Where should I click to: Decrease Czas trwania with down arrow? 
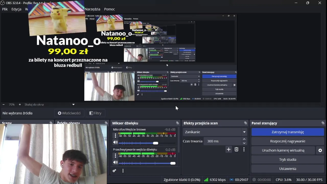[x=244, y=143]
